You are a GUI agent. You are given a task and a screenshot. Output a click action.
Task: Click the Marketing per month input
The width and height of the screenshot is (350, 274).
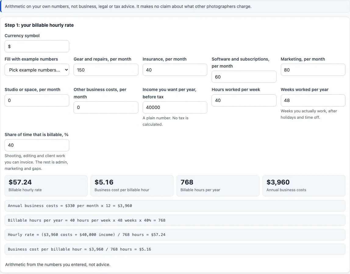(313, 70)
